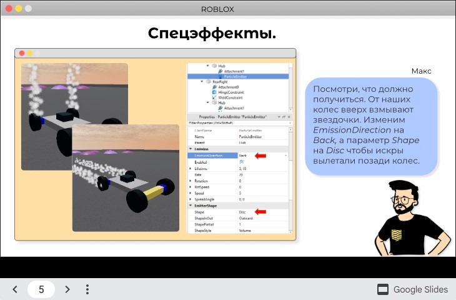
Task: Click the Rate value field
Action: pos(263,175)
